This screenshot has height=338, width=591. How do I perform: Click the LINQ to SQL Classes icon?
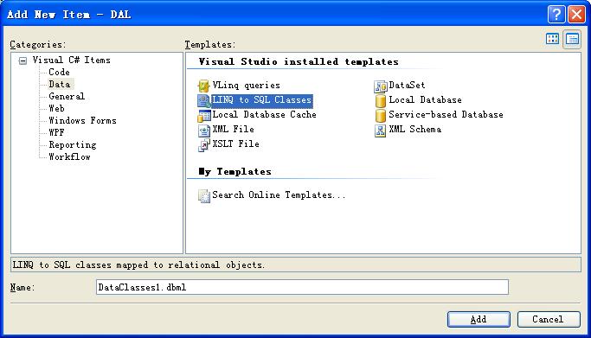(x=203, y=100)
